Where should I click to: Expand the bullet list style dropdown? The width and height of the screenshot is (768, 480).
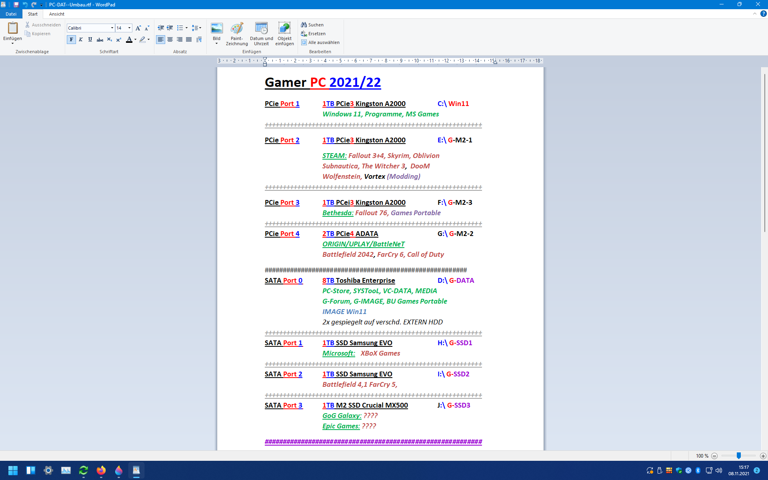coord(186,28)
